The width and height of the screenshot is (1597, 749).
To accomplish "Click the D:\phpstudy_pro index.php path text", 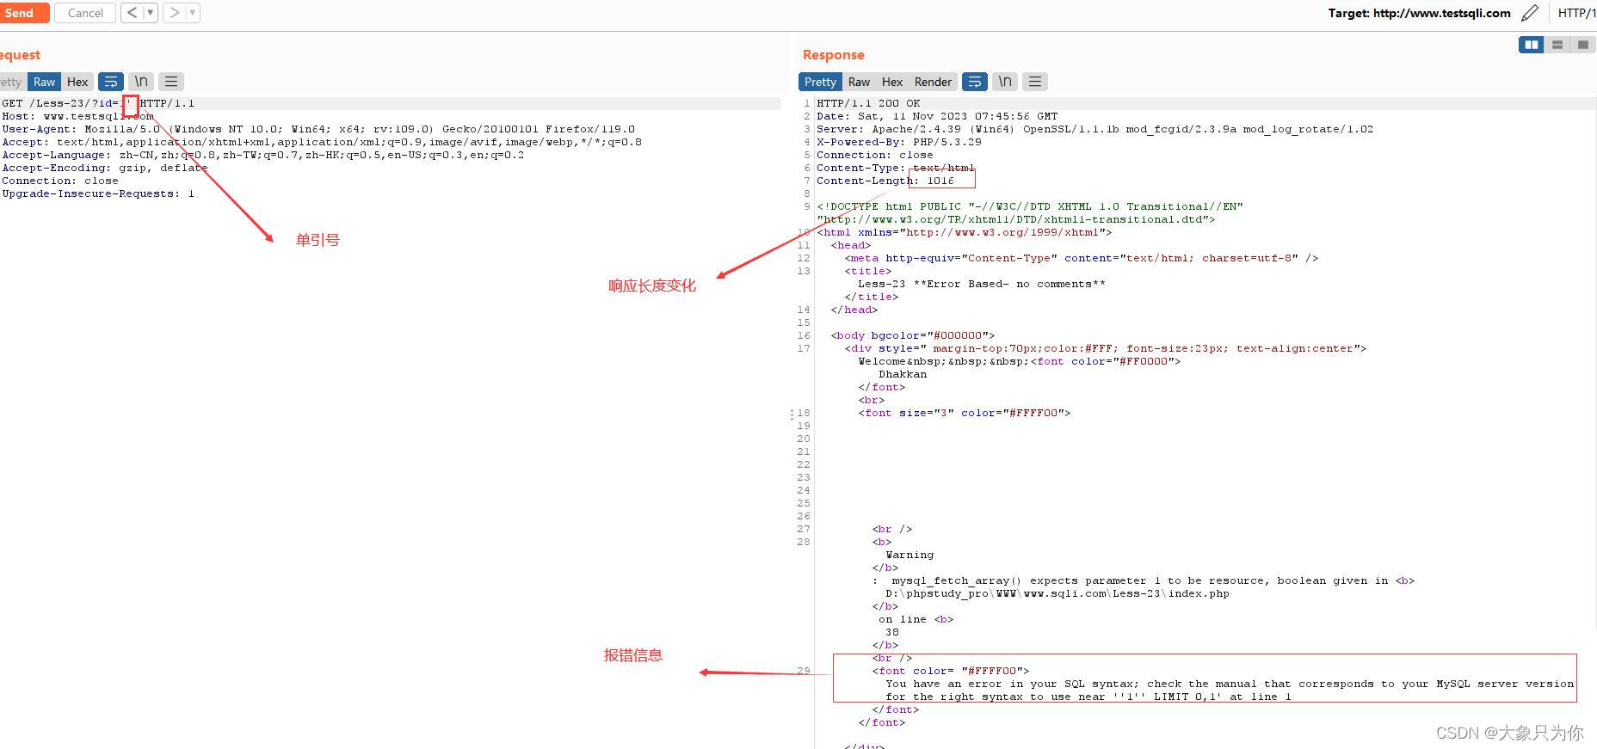I will pos(1057,593).
